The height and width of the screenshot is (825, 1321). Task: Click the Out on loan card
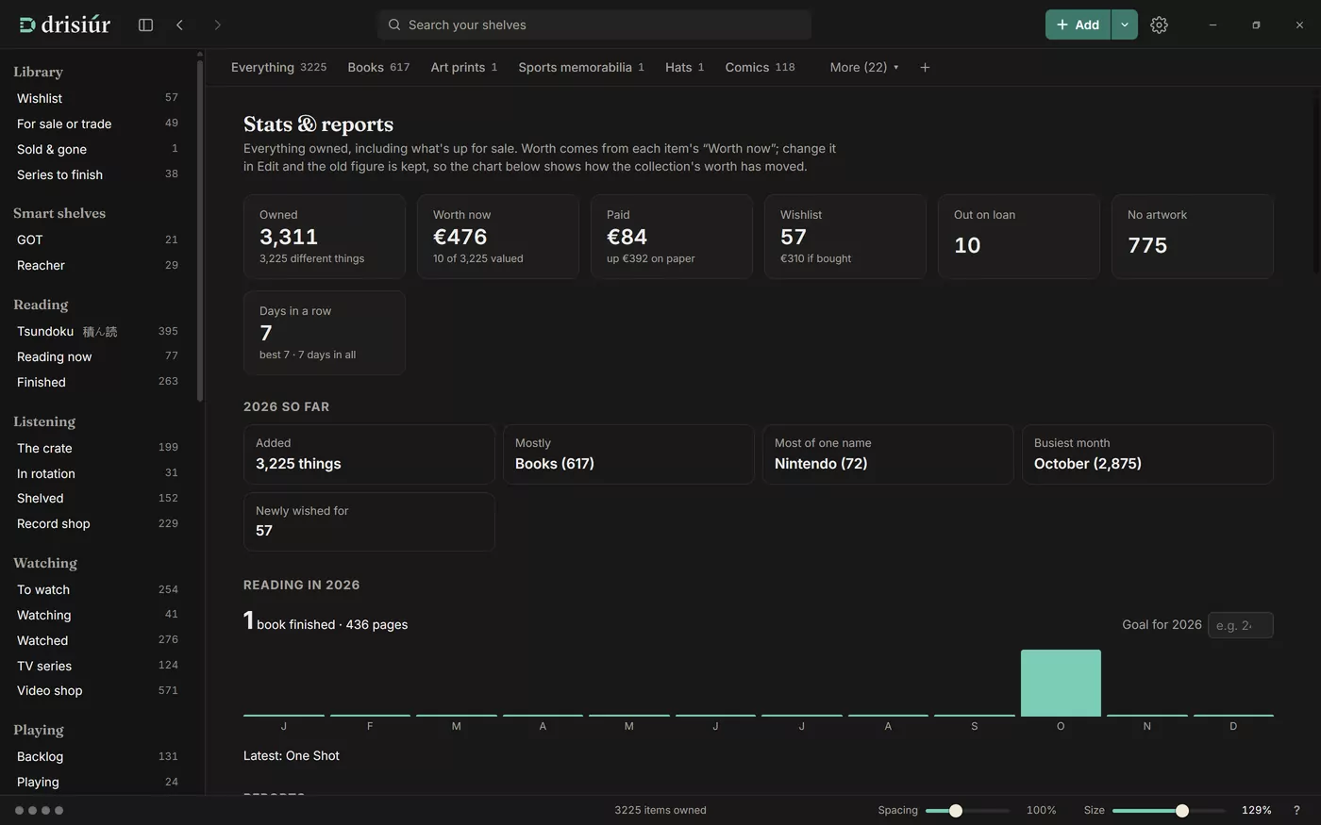pyautogui.click(x=1019, y=237)
